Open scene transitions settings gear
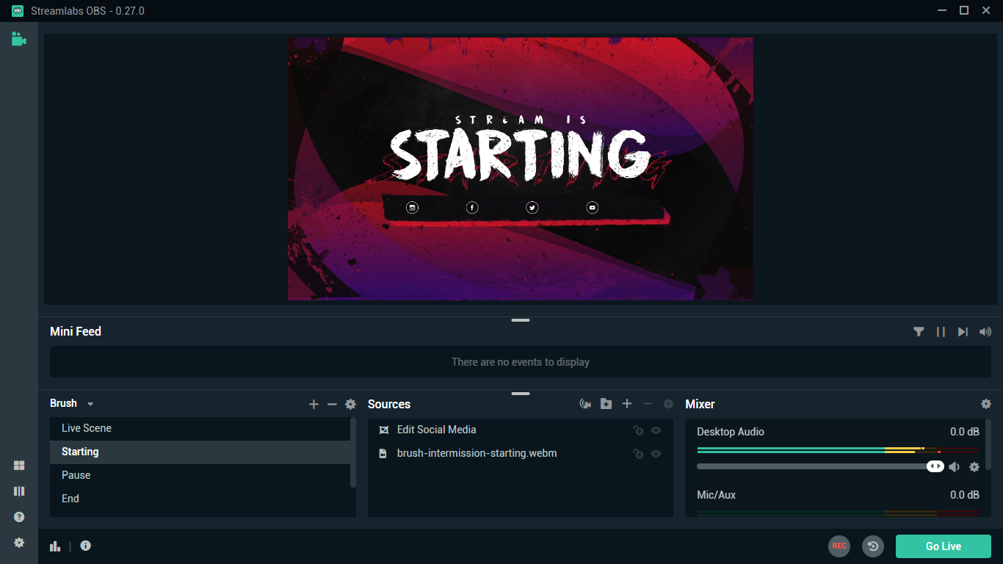This screenshot has height=564, width=1003. [351, 404]
